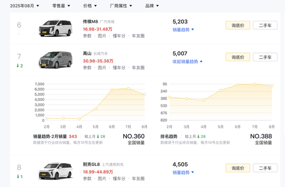
Task: Click the sales figure 5,203
Action: click(x=180, y=22)
